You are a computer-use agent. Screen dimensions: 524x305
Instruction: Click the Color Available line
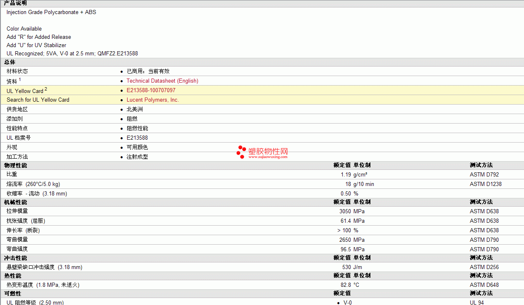tap(24, 29)
